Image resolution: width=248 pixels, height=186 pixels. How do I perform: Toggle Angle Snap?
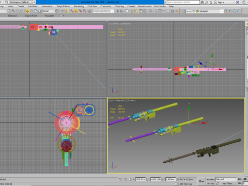coord(76,11)
